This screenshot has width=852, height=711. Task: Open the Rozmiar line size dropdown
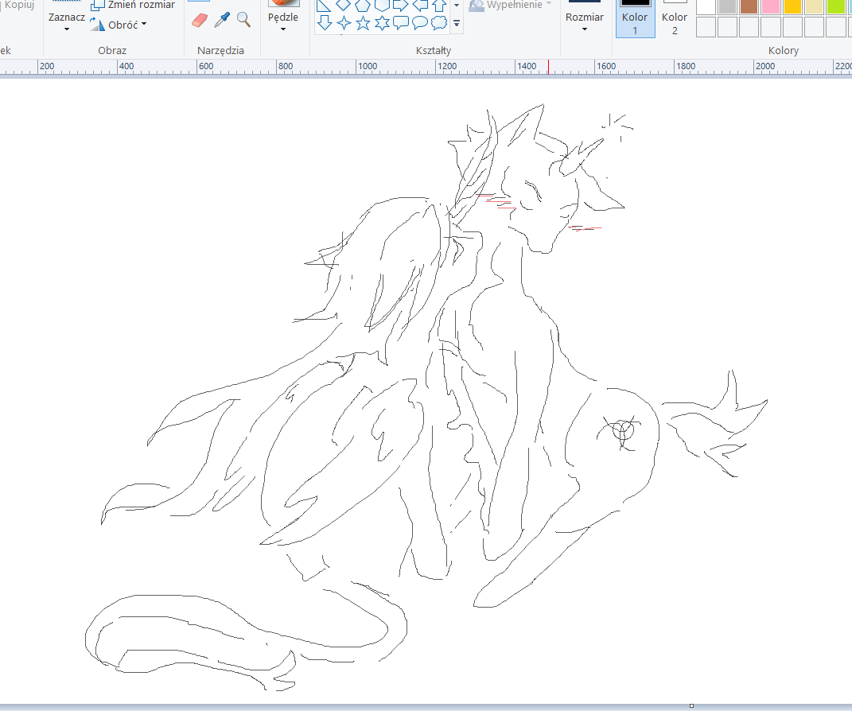(x=585, y=29)
